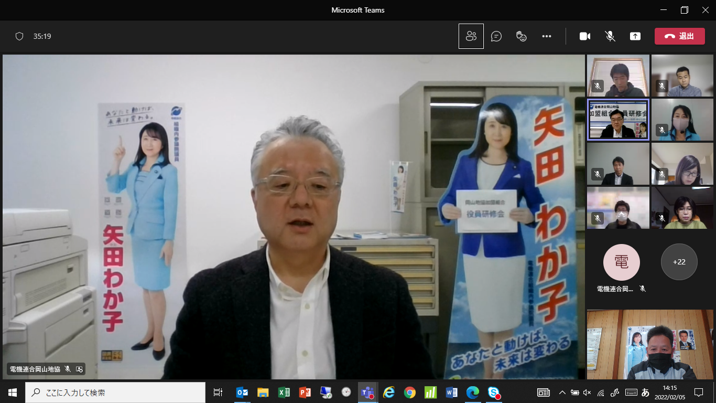Leave the meeting with the red 退出 button
The image size is (716, 403).
coord(679,36)
